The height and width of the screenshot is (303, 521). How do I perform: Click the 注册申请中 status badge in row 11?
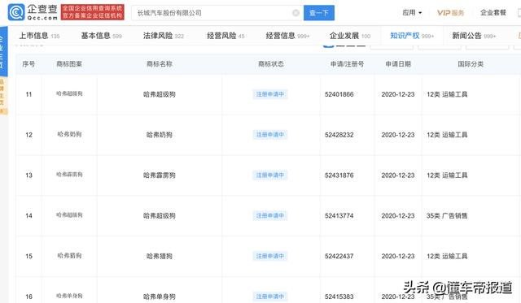pos(270,94)
